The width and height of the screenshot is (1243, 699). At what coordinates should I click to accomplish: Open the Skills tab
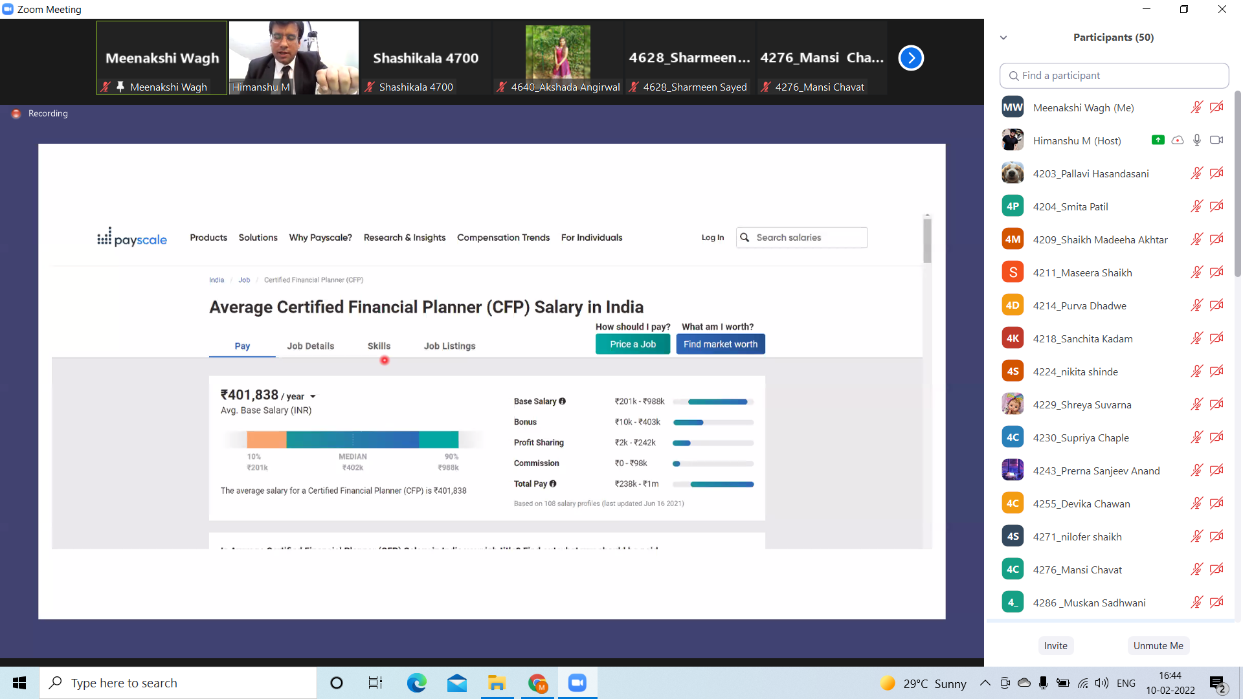coord(379,346)
